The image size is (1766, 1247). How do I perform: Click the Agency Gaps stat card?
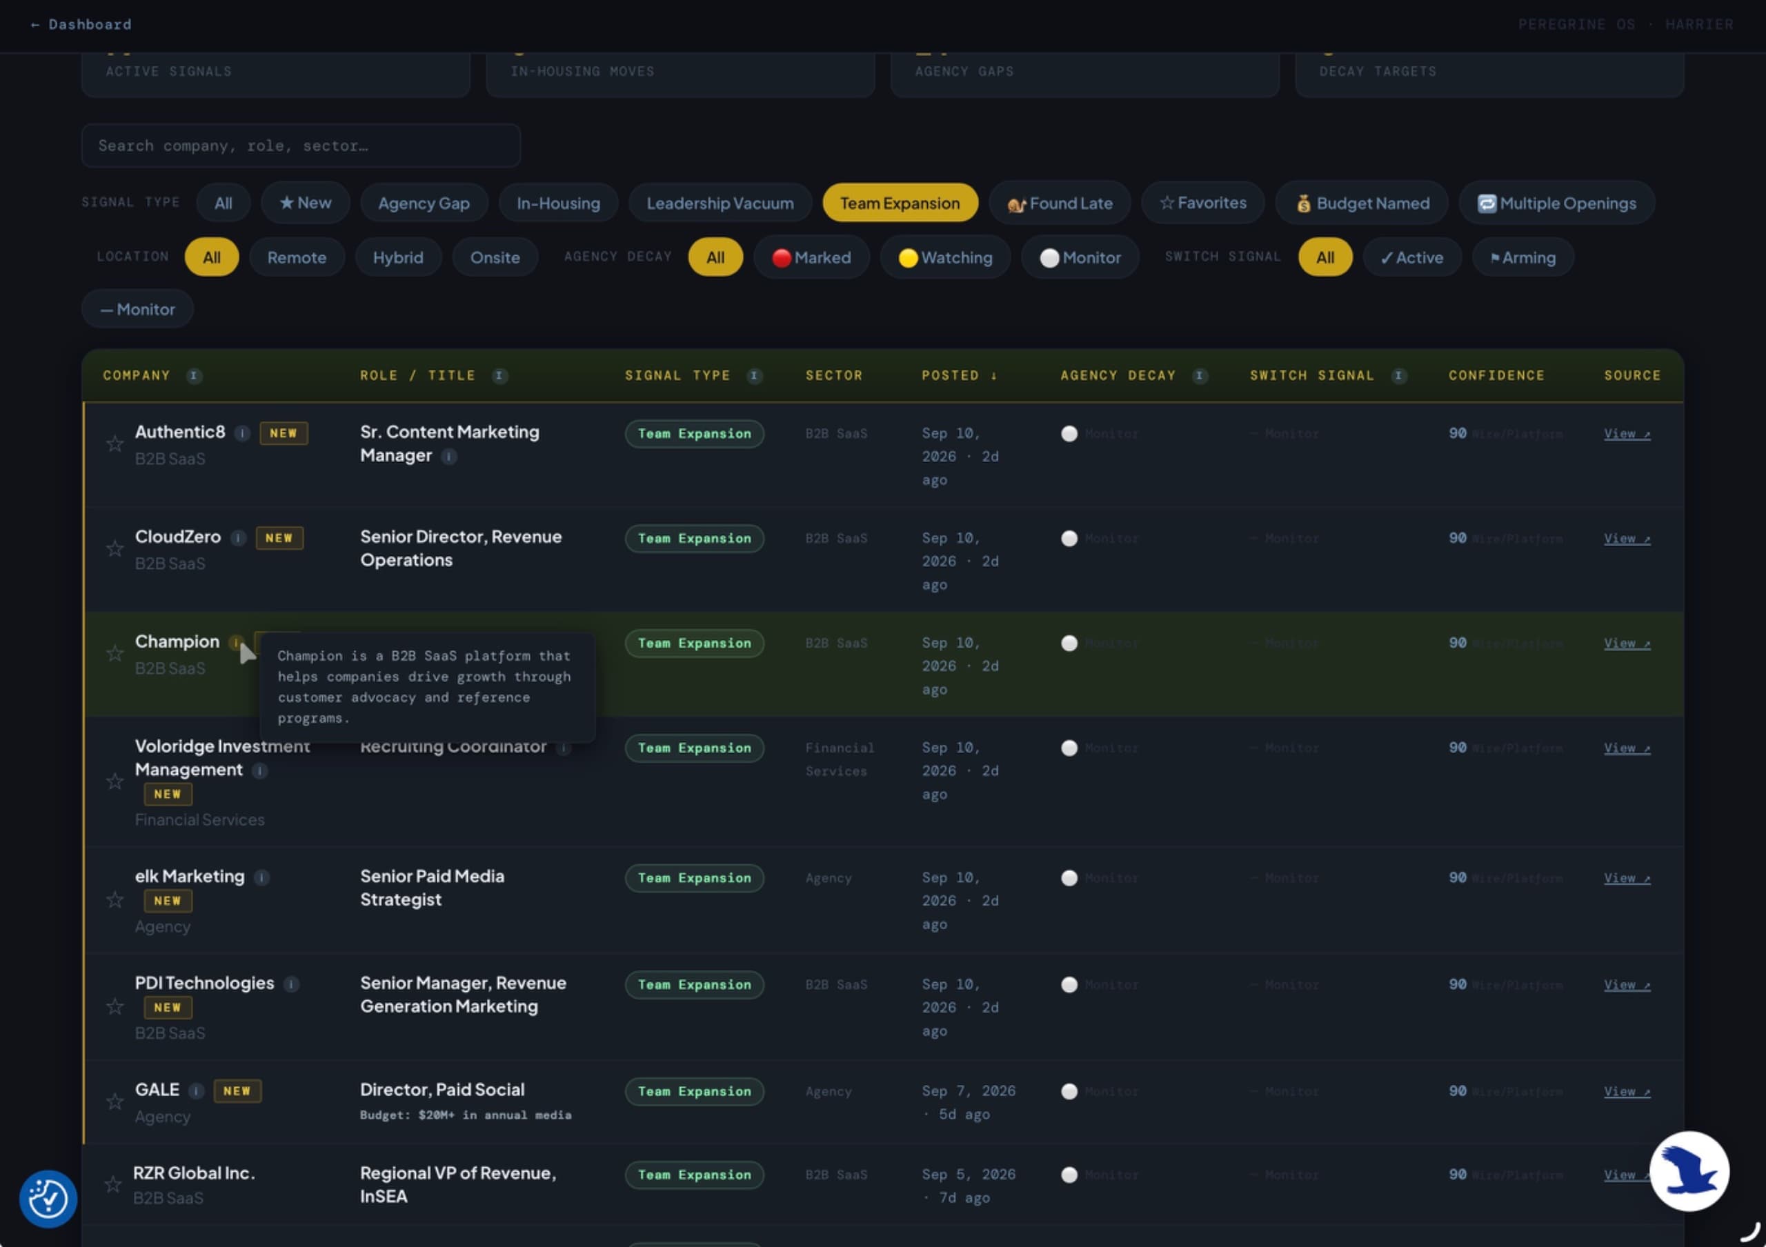(x=1084, y=74)
